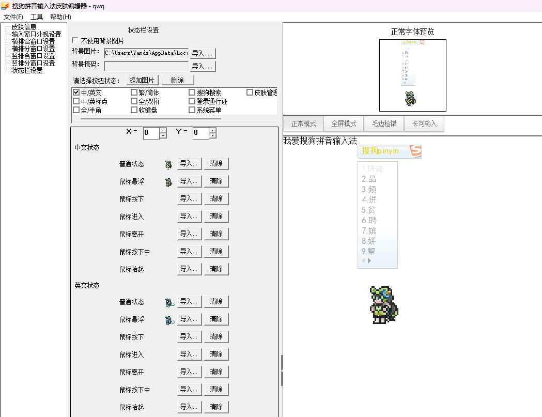Click next-page arrow in candidate list preview
The height and width of the screenshot is (417, 542).
pyautogui.click(x=369, y=261)
